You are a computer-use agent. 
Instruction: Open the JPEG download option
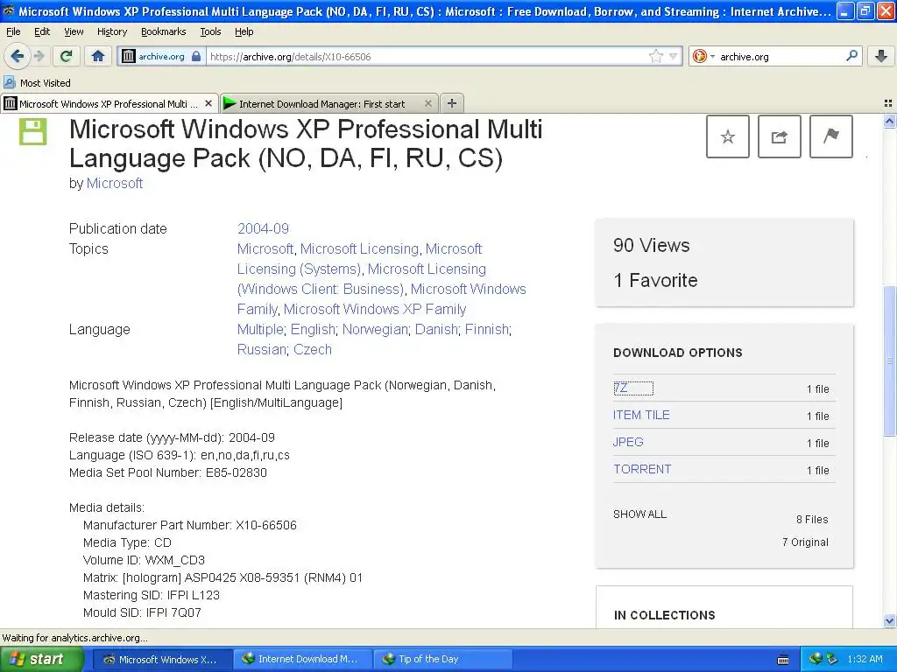point(628,442)
